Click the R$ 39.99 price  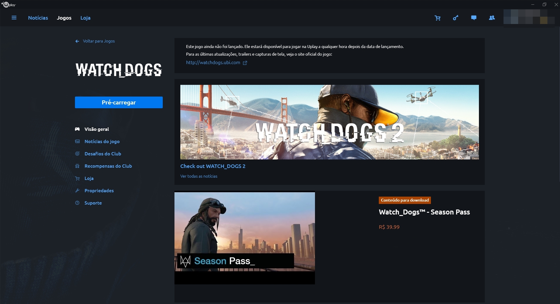[389, 227]
